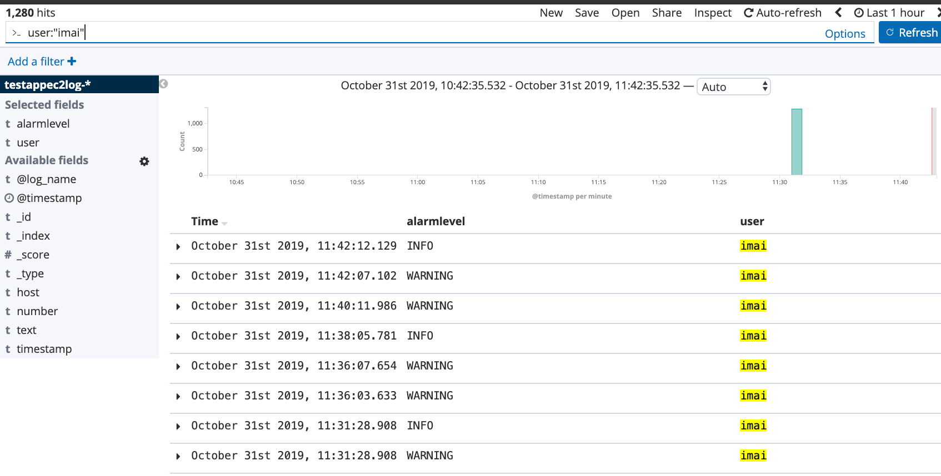
Task: Open the Last 1 hour time picker
Action: [889, 13]
